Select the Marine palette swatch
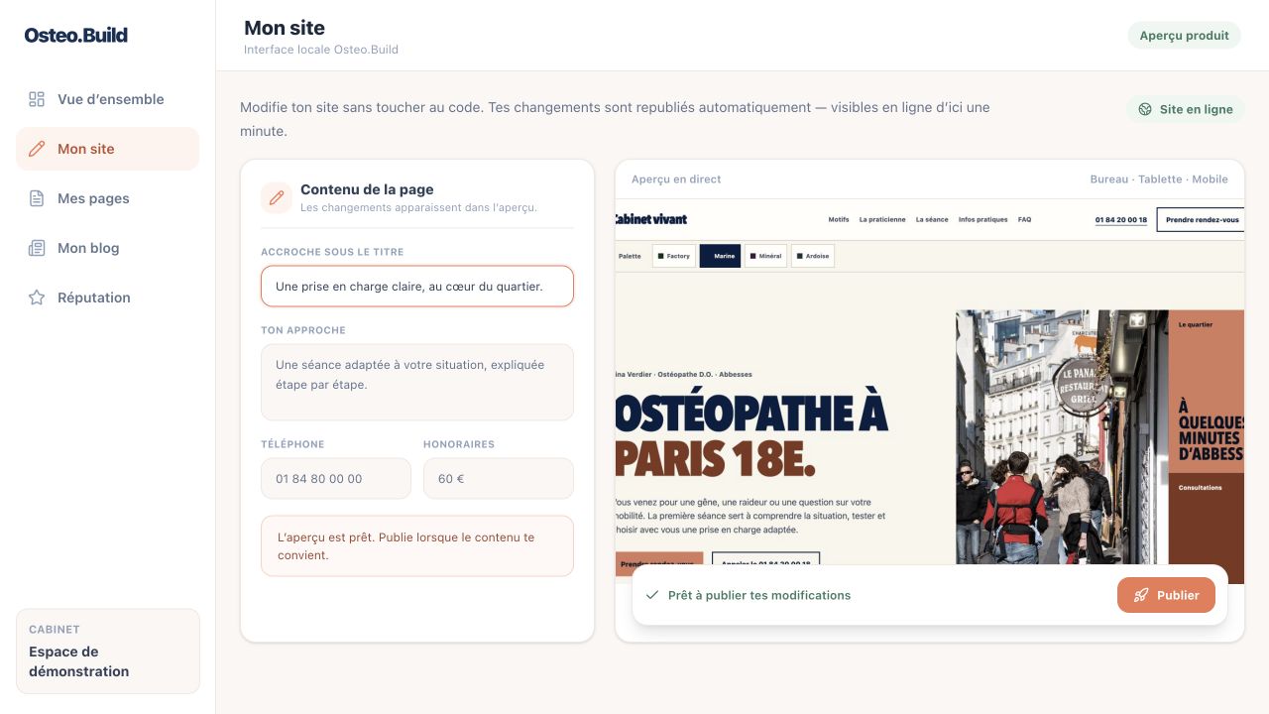The image size is (1269, 714). point(720,256)
